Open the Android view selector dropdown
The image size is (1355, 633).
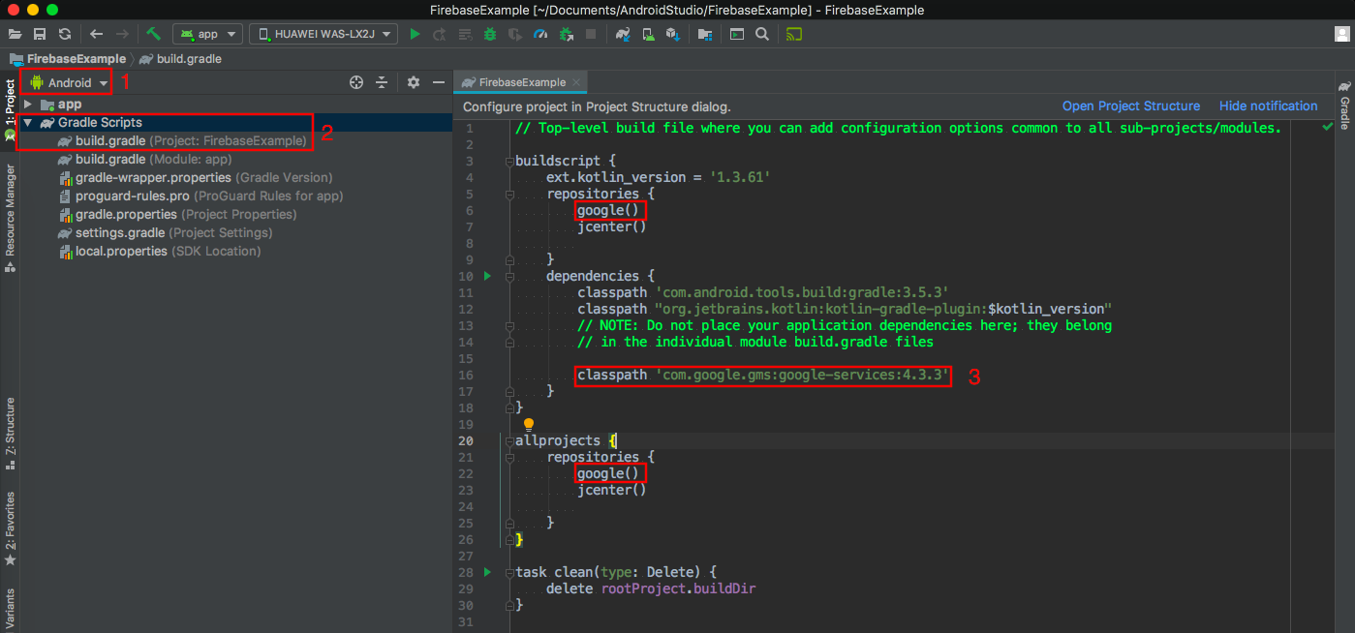point(66,81)
